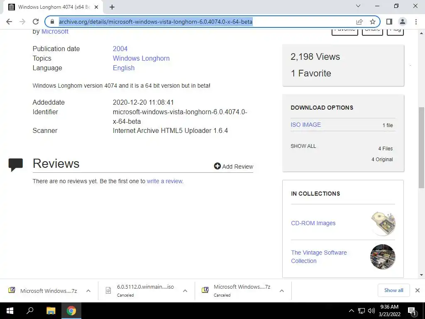The image size is (425, 319).
Task: Select the Windows Longhorn 4074 tab
Action: tap(54, 7)
